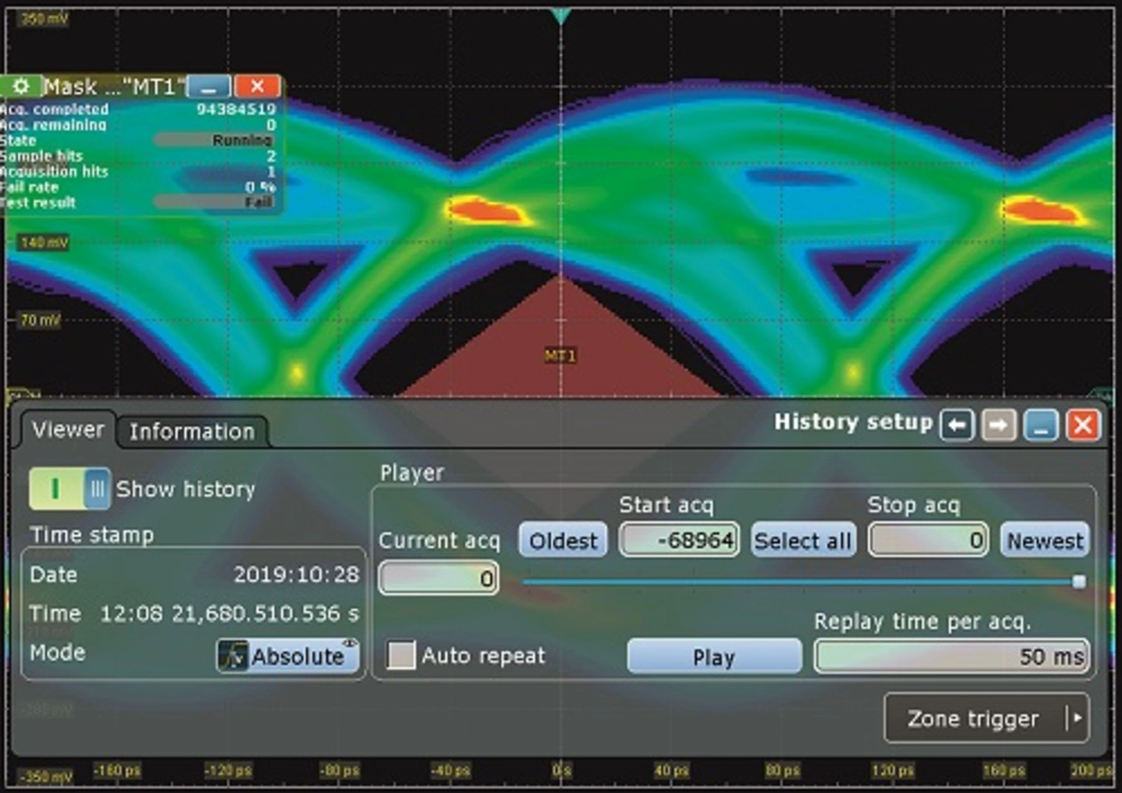Screen dimensions: 1122x793
Task: Toggle the Show history switch
Action: click(x=70, y=489)
